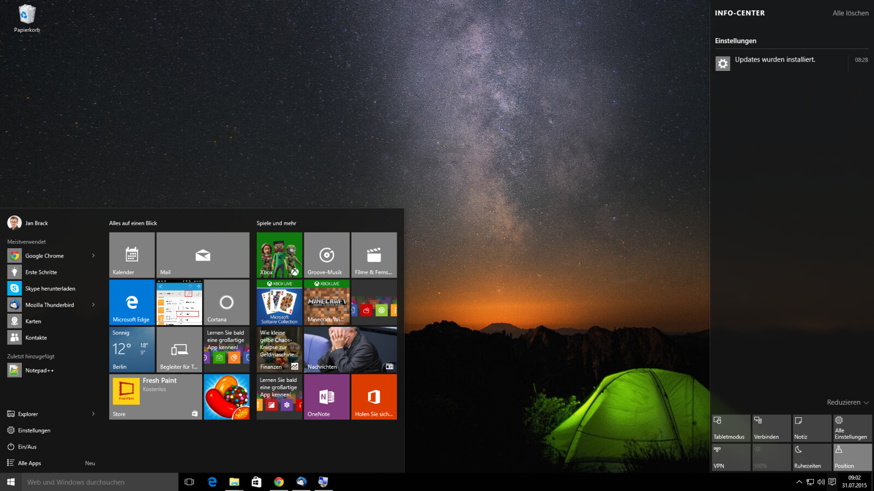The height and width of the screenshot is (491, 874).
Task: Open Alle Einstellungen quick action
Action: click(852, 428)
